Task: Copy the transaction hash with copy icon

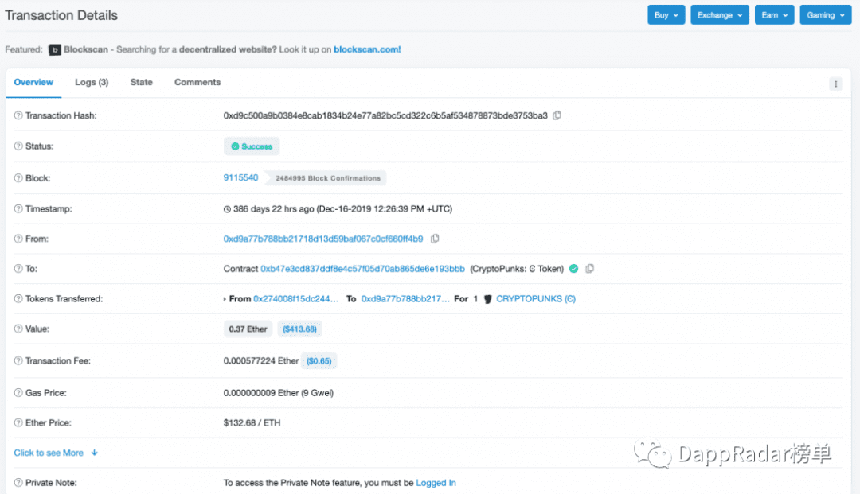Action: (557, 115)
